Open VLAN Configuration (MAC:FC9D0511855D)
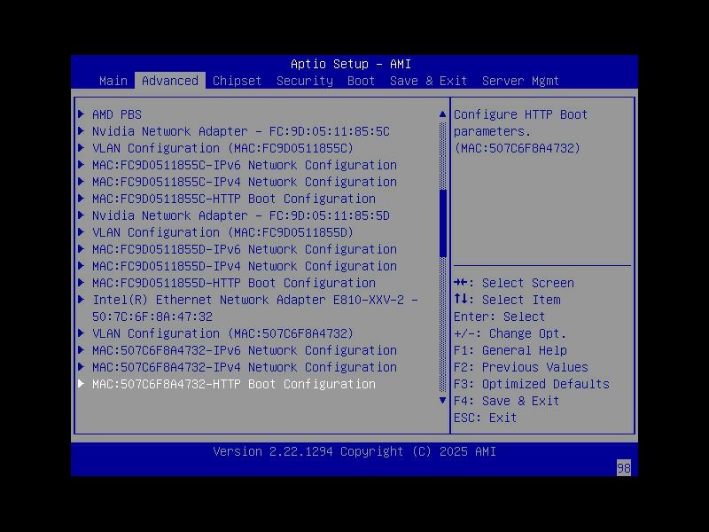 pos(222,232)
